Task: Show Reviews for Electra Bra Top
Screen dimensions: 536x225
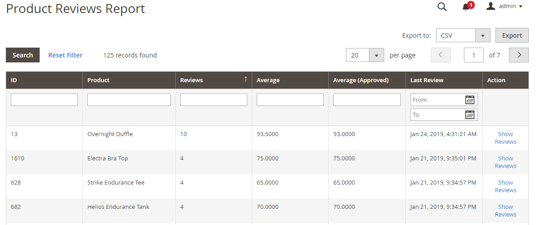Action: (x=505, y=162)
